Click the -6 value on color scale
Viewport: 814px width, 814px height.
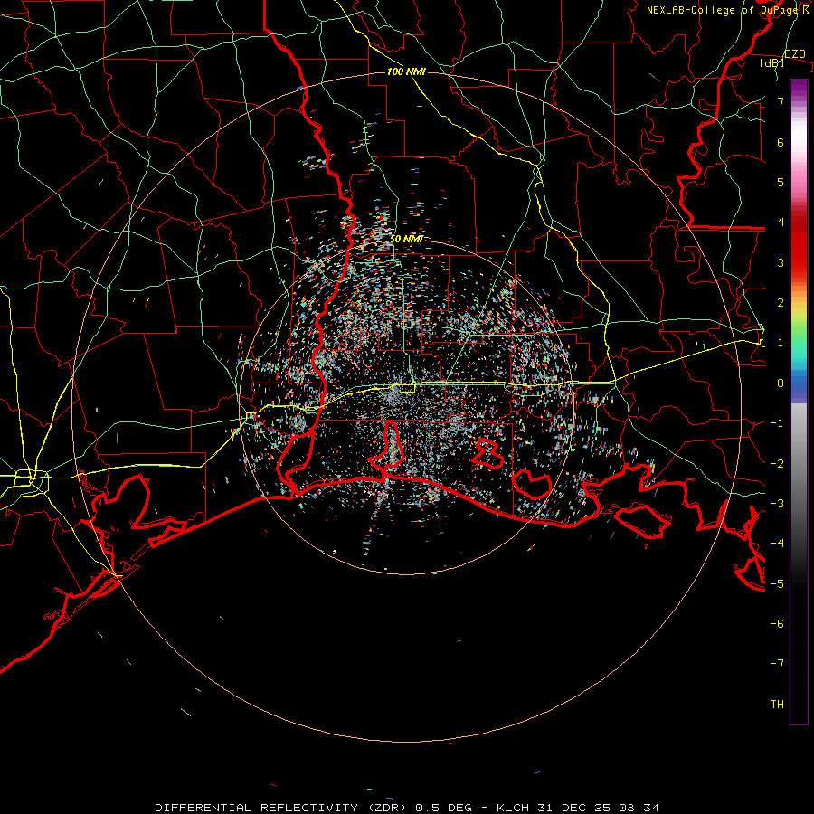coord(777,623)
